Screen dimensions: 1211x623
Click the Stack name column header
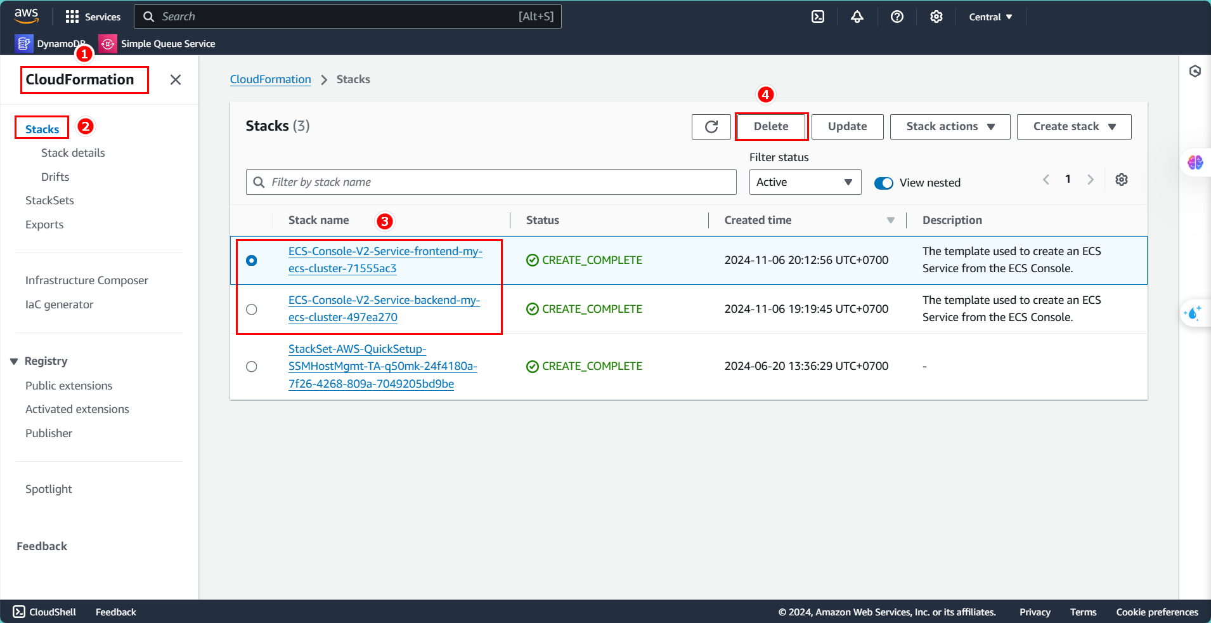click(x=319, y=220)
